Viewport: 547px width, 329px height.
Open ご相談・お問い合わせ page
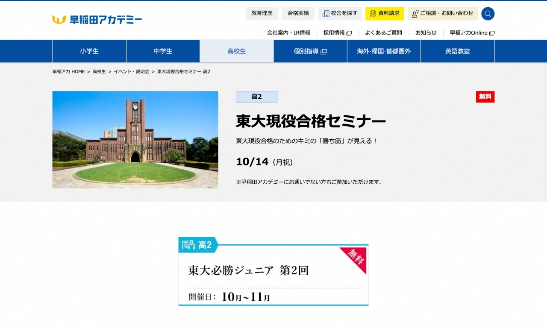[x=442, y=14]
